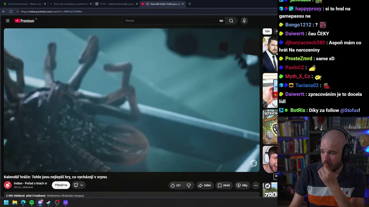
Task: Mute the tab via the speaker icon
Action: [x=147, y=4]
